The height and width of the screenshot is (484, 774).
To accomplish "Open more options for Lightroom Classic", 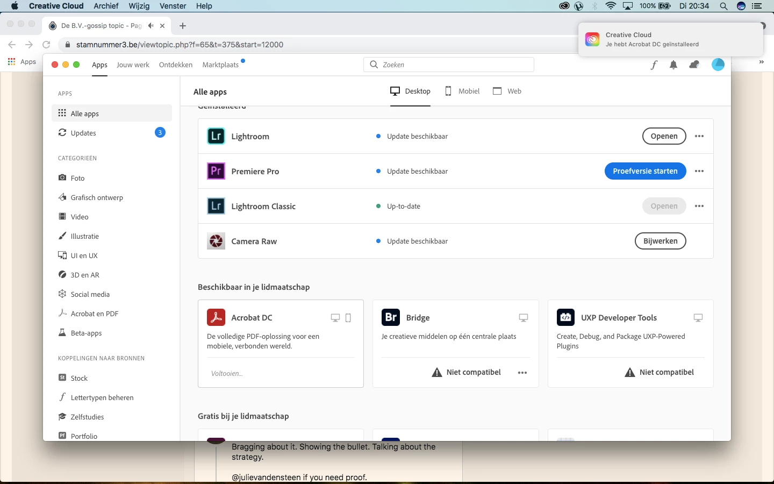I will 699,206.
